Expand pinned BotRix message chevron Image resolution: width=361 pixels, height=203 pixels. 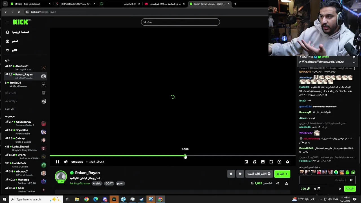(x=354, y=63)
